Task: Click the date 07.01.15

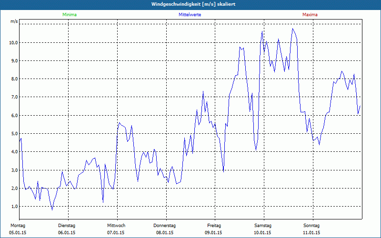Action: (x=116, y=233)
